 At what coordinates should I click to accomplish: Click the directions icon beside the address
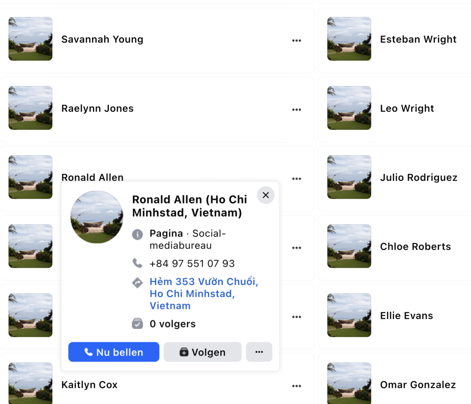(x=138, y=283)
